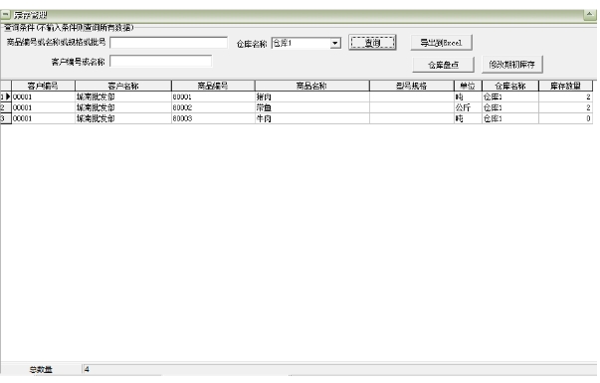Click product code cell 80002
Viewport: 600px width, 383px height.
click(x=213, y=107)
